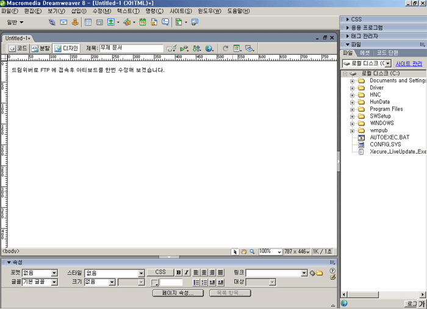Click the 제목 title input field
This screenshot has width=427, height=309.
pos(131,48)
